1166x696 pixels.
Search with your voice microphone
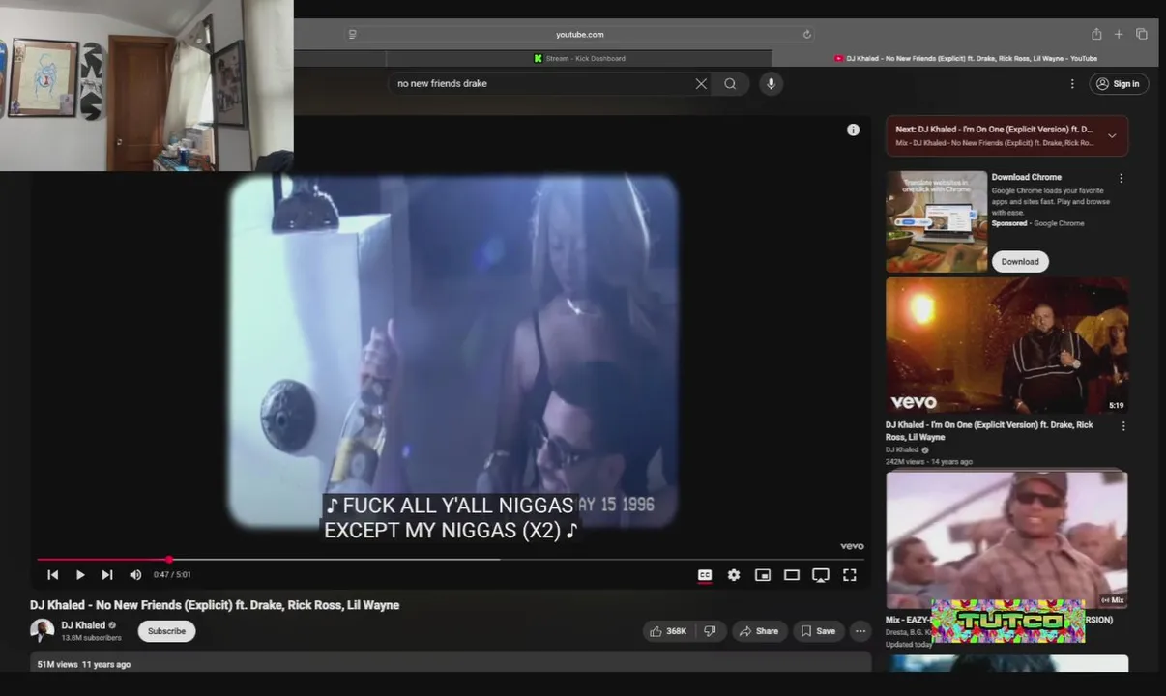(x=771, y=84)
